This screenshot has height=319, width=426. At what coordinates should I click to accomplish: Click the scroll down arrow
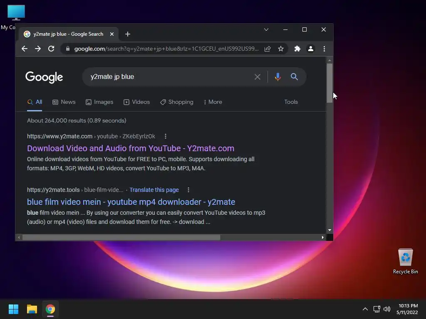[x=329, y=230]
